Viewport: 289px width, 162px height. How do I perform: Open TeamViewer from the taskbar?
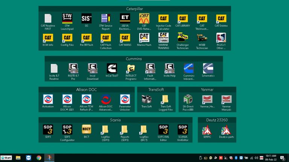click(28, 158)
